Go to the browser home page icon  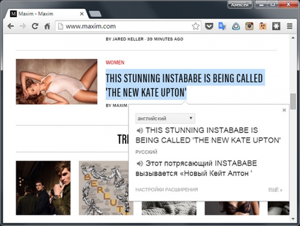coord(47,26)
